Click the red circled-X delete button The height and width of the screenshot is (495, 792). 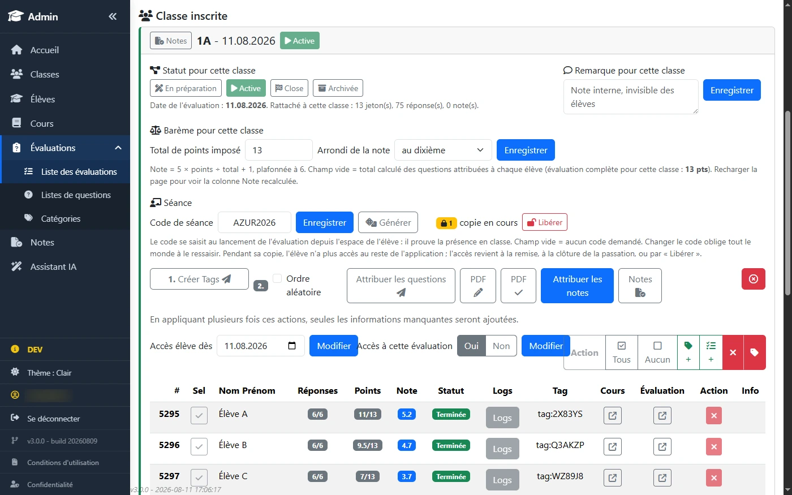pos(754,279)
